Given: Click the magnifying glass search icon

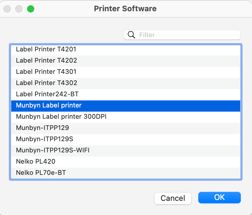Looking at the screenshot, I should click(131, 35).
